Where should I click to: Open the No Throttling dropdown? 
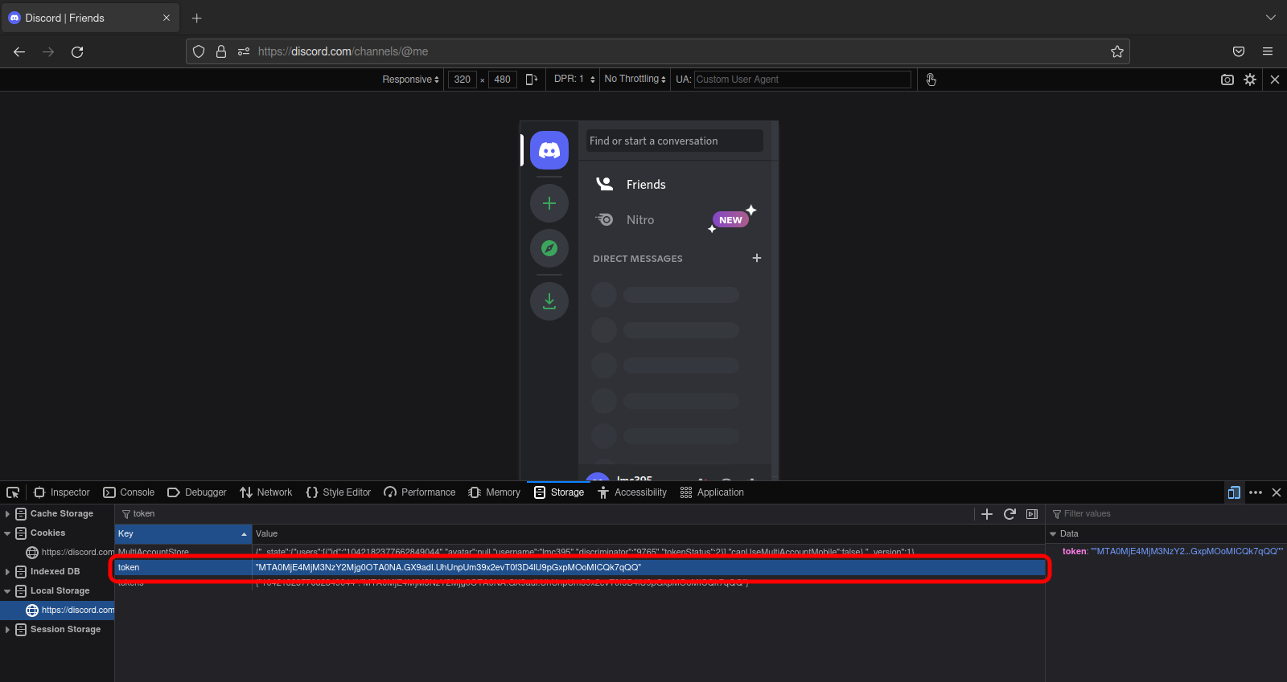pyautogui.click(x=635, y=79)
